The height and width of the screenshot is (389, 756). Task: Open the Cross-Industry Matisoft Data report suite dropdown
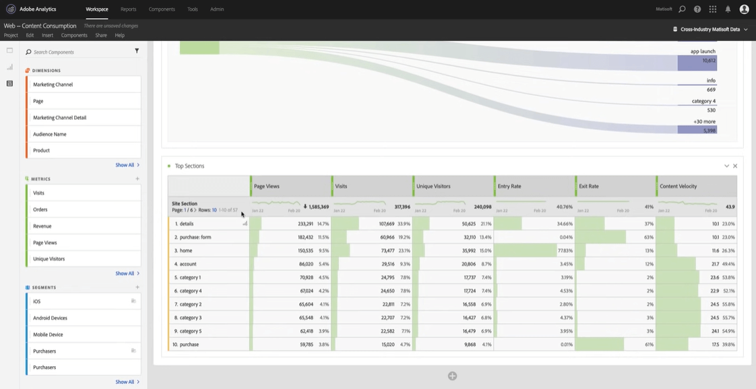[711, 30]
